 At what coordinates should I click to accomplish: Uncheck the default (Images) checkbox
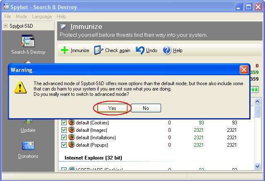click(64, 130)
